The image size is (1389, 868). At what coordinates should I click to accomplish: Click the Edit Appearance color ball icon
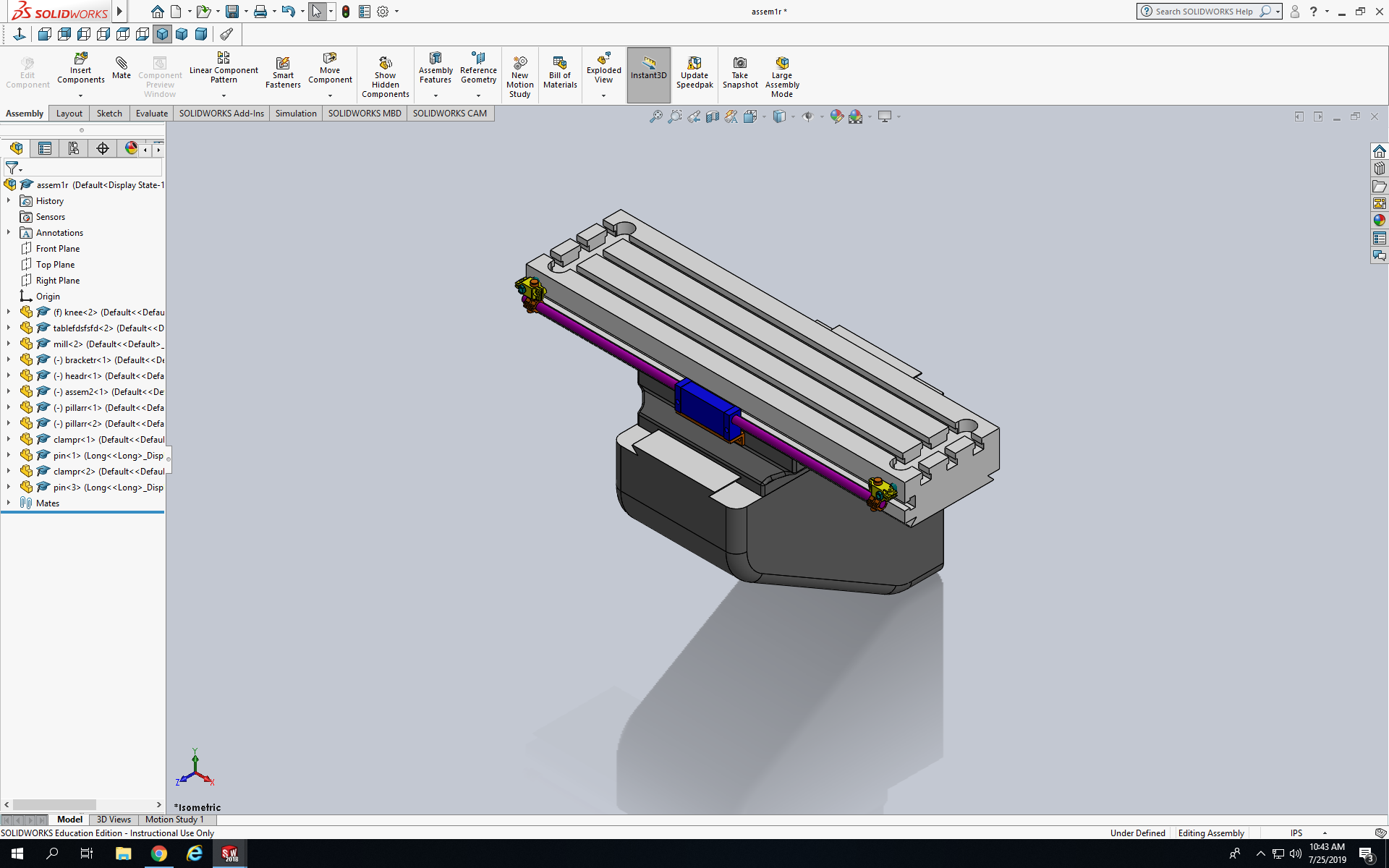click(837, 116)
